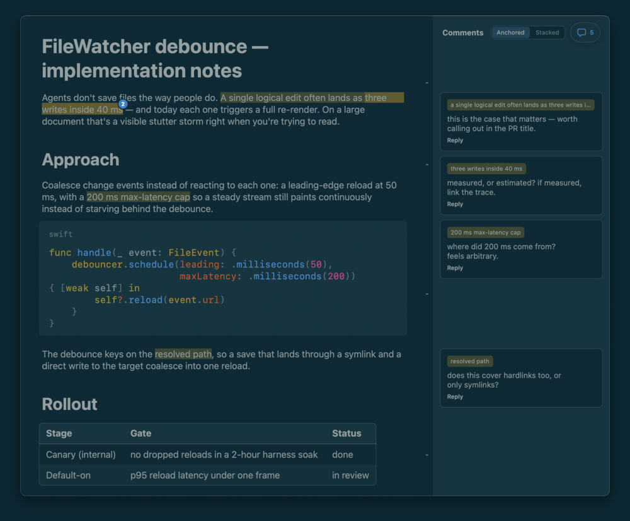Select the 'Comments' panel heading
Viewport: 630px width, 521px height.
tap(463, 33)
